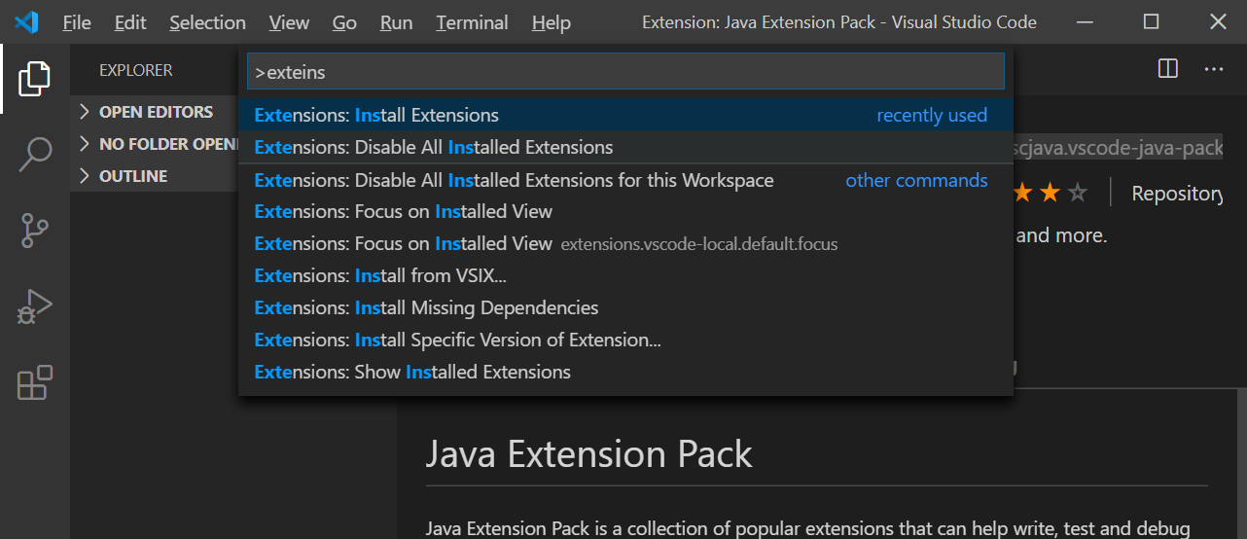Expand the Open Editors section
This screenshot has height=539, width=1247.
pyautogui.click(x=146, y=112)
